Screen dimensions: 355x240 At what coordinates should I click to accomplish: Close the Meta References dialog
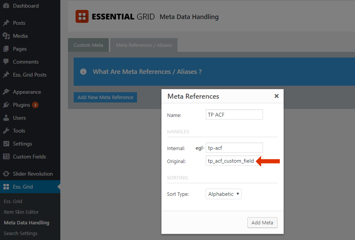coord(276,96)
